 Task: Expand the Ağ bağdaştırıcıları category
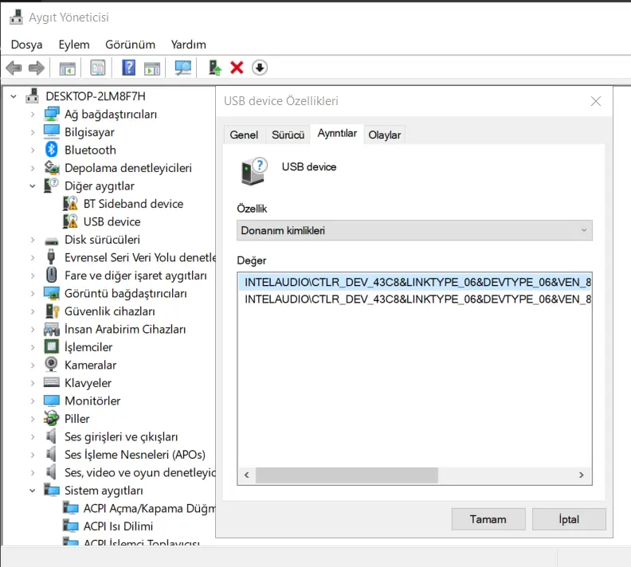point(33,114)
